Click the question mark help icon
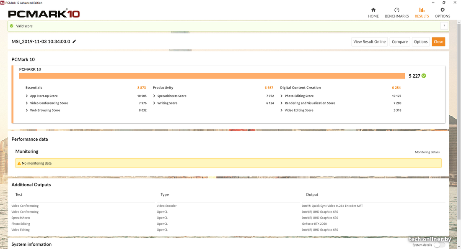Viewport: 461px width, 249px height. [444, 26]
